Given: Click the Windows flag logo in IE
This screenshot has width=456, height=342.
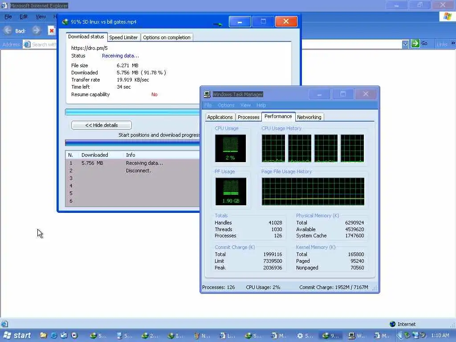Looking at the screenshot, I should click(x=447, y=16).
